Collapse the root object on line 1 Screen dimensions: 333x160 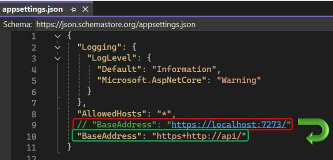coord(57,37)
